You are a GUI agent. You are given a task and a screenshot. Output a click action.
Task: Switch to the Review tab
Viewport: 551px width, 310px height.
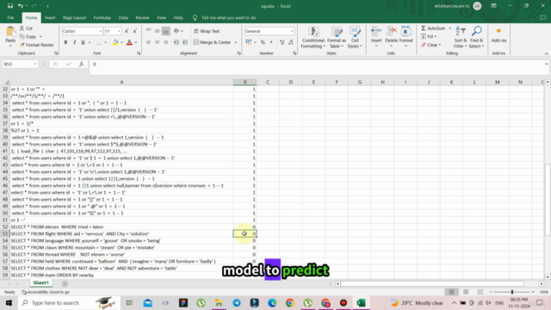click(x=142, y=17)
